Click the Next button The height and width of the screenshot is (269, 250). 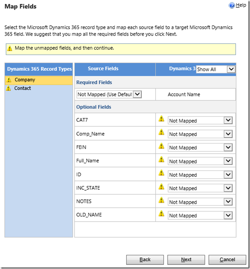186,260
